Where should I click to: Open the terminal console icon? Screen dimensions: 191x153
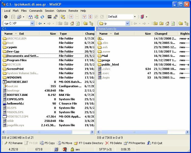pos(49,17)
